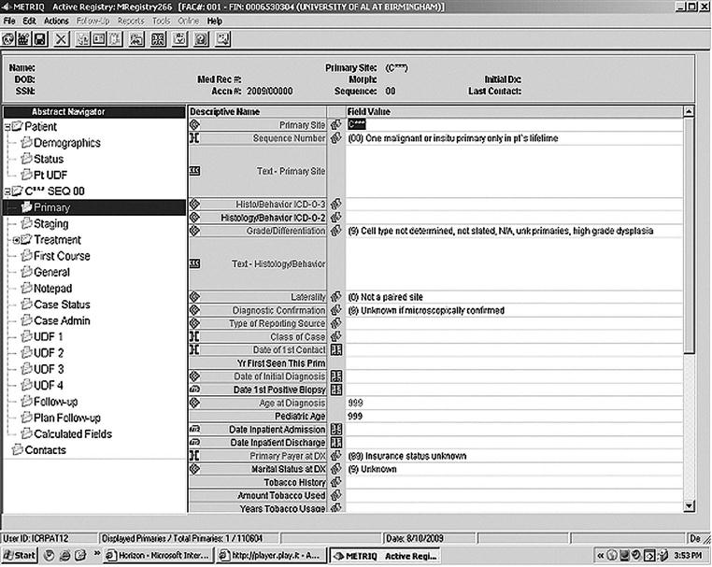Select Staging in the Abstract Navigator
The image size is (712, 567).
50,224
